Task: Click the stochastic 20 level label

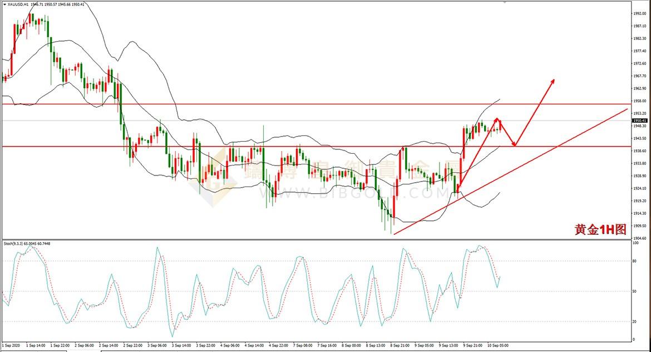Action: tap(634, 321)
